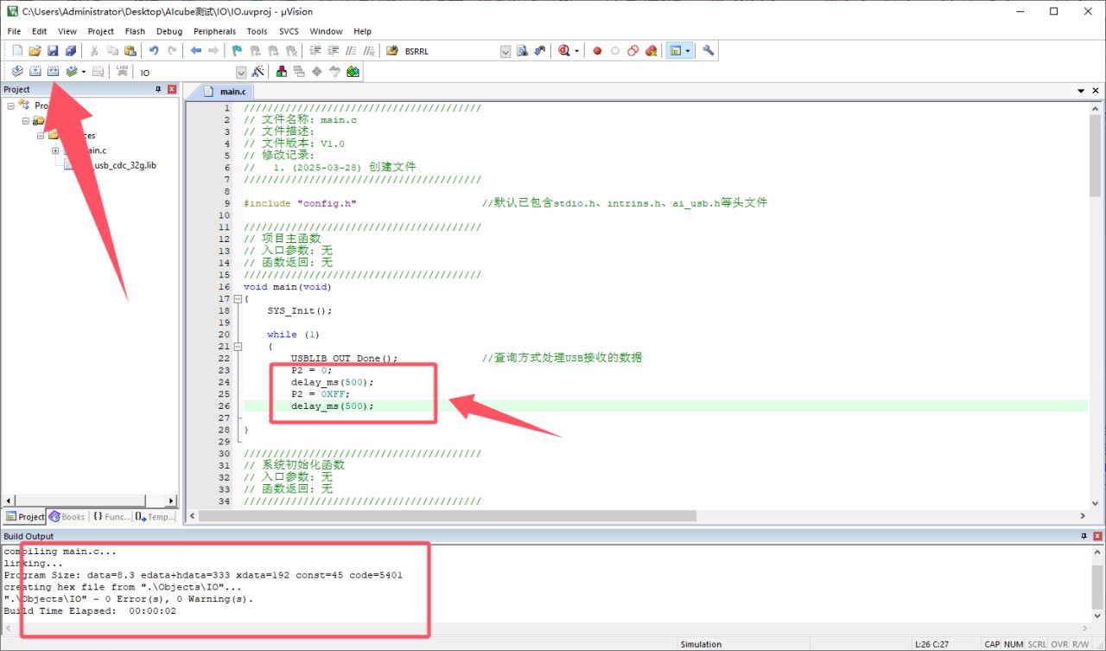Open the BSRRL search text dropdown
1106x651 pixels.
(x=505, y=52)
